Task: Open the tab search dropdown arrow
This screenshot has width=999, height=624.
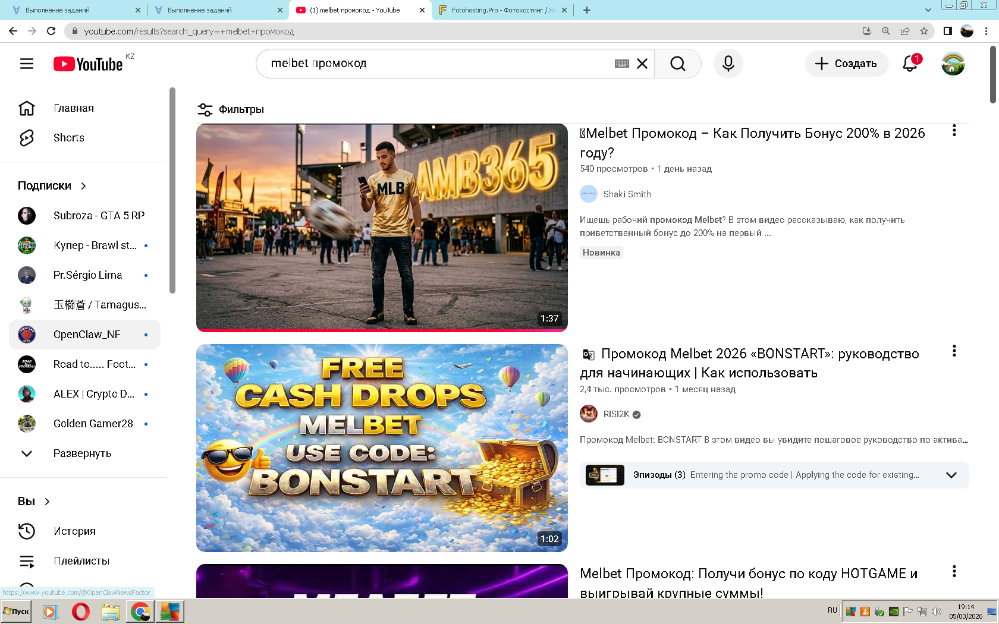Action: 928,10
